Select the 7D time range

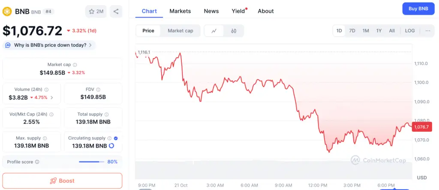coord(352,31)
